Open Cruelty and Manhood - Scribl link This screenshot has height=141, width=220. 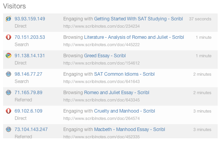[x=124, y=111]
